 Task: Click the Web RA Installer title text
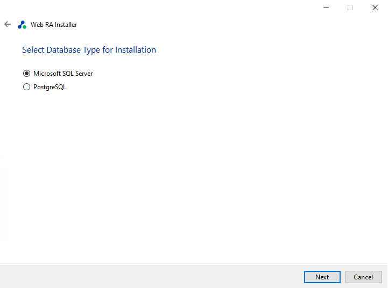point(54,25)
